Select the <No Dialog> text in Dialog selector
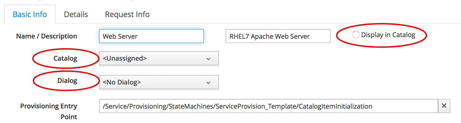This screenshot has height=123, width=461. (x=122, y=82)
